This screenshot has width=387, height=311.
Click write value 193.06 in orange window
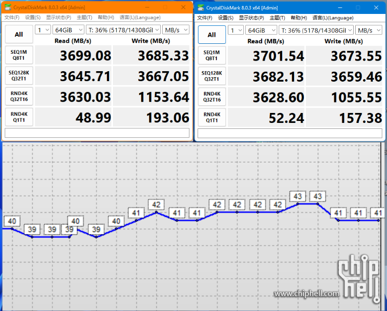[x=151, y=117]
